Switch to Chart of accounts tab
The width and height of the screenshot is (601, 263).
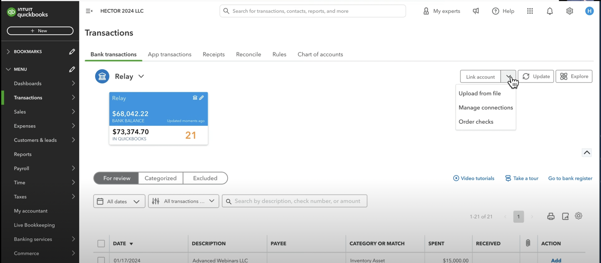320,54
